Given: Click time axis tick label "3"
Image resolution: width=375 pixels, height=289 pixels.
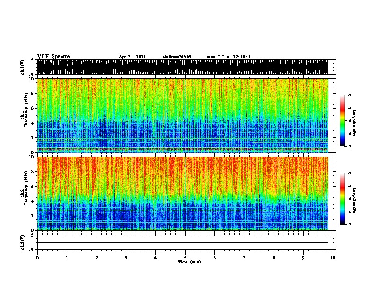Looking at the screenshot, I should pyautogui.click(x=126, y=258).
